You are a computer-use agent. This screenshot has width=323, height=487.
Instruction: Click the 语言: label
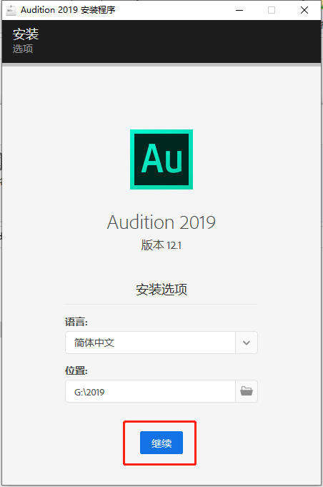tap(76, 322)
